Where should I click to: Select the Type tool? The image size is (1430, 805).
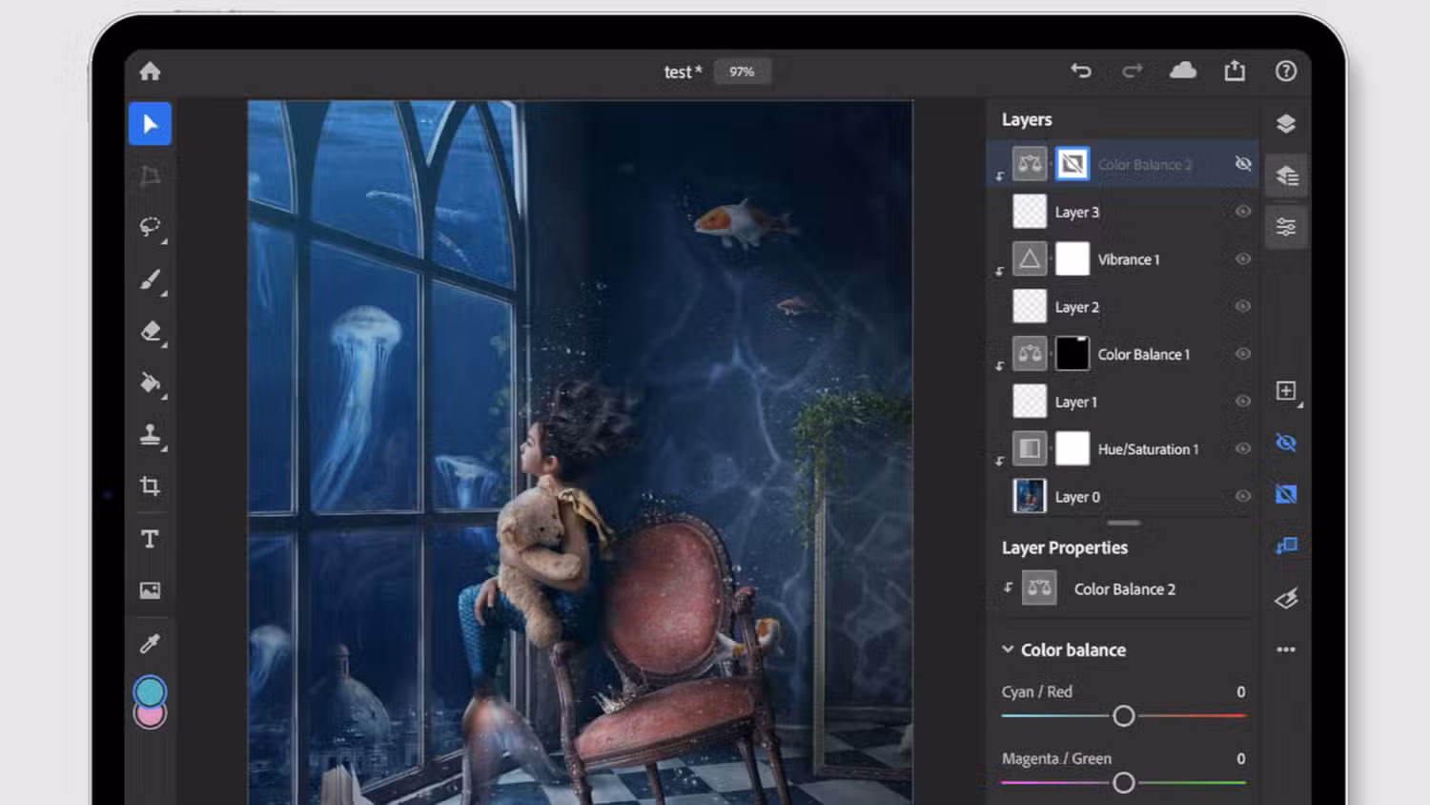(150, 539)
